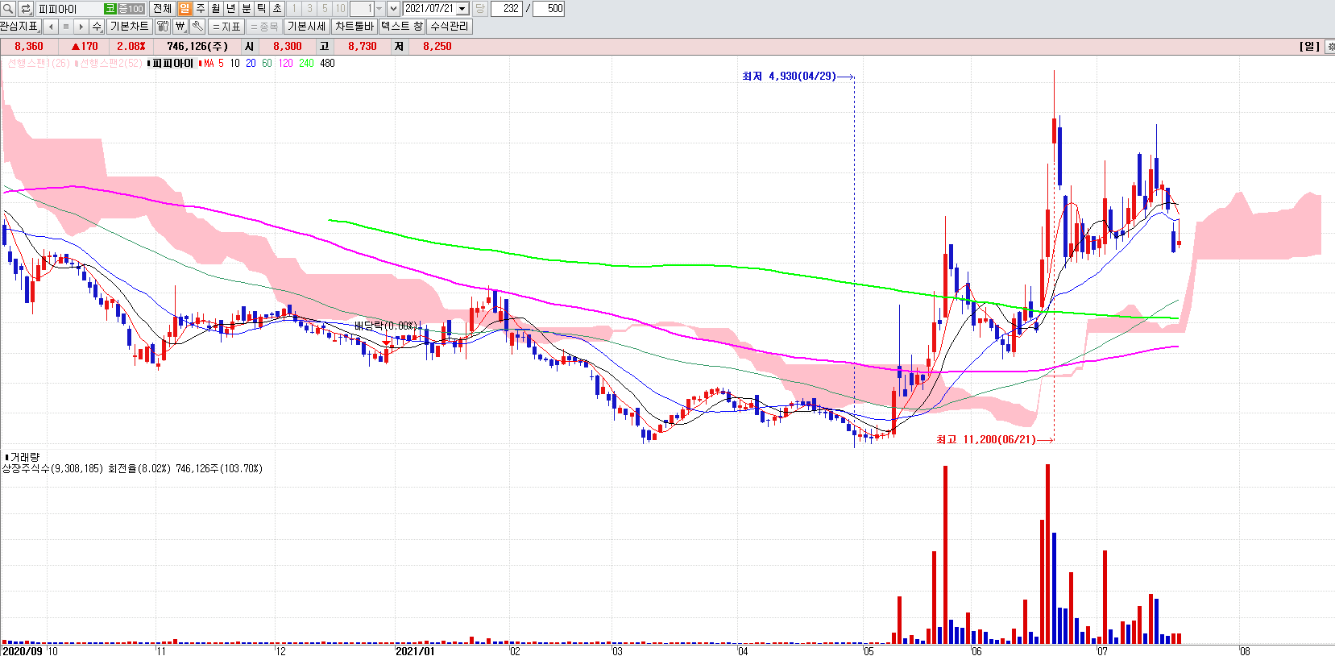This screenshot has width=1335, height=656.
Task: Click the 피피아이 price series legend
Action: point(172,63)
